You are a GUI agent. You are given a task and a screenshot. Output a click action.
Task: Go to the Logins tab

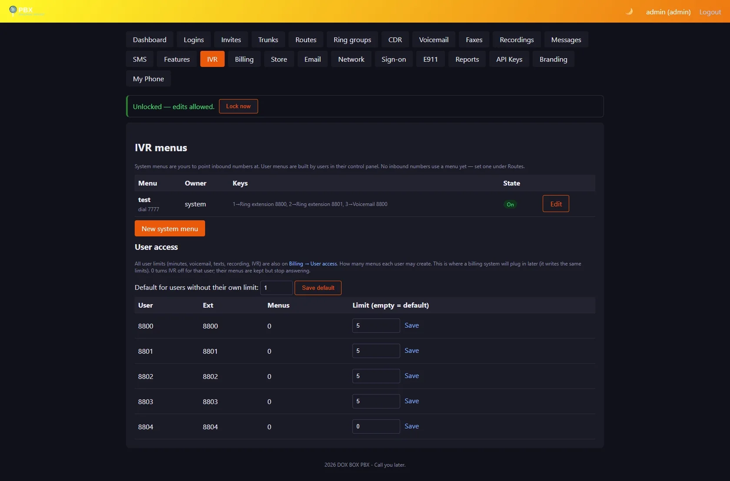pos(194,40)
